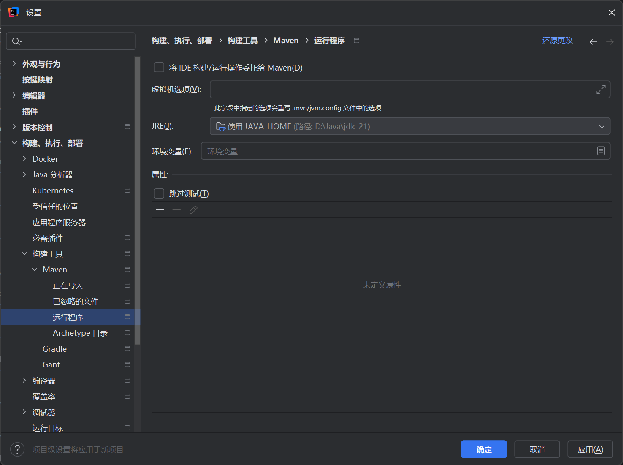Image resolution: width=623 pixels, height=465 pixels.
Task: Expand the Docker node
Action: pos(24,159)
